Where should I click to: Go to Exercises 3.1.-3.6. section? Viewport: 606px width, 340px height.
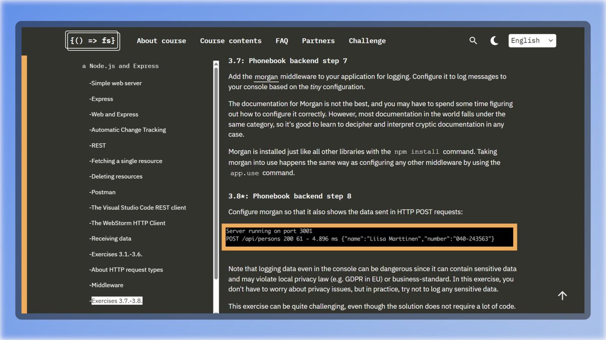tap(116, 254)
